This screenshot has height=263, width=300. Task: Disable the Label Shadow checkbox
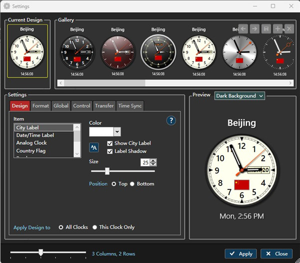[110, 151]
